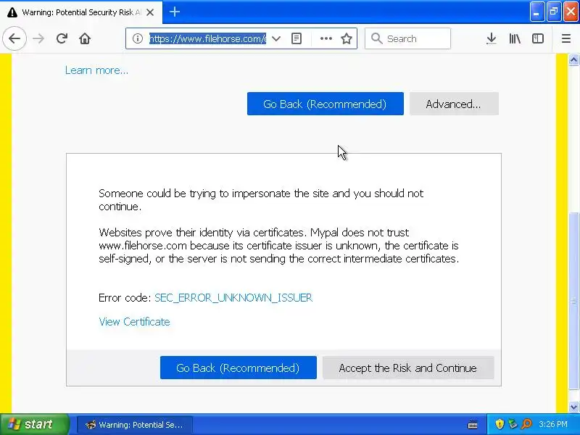Go back using the browser back arrow

[14, 38]
